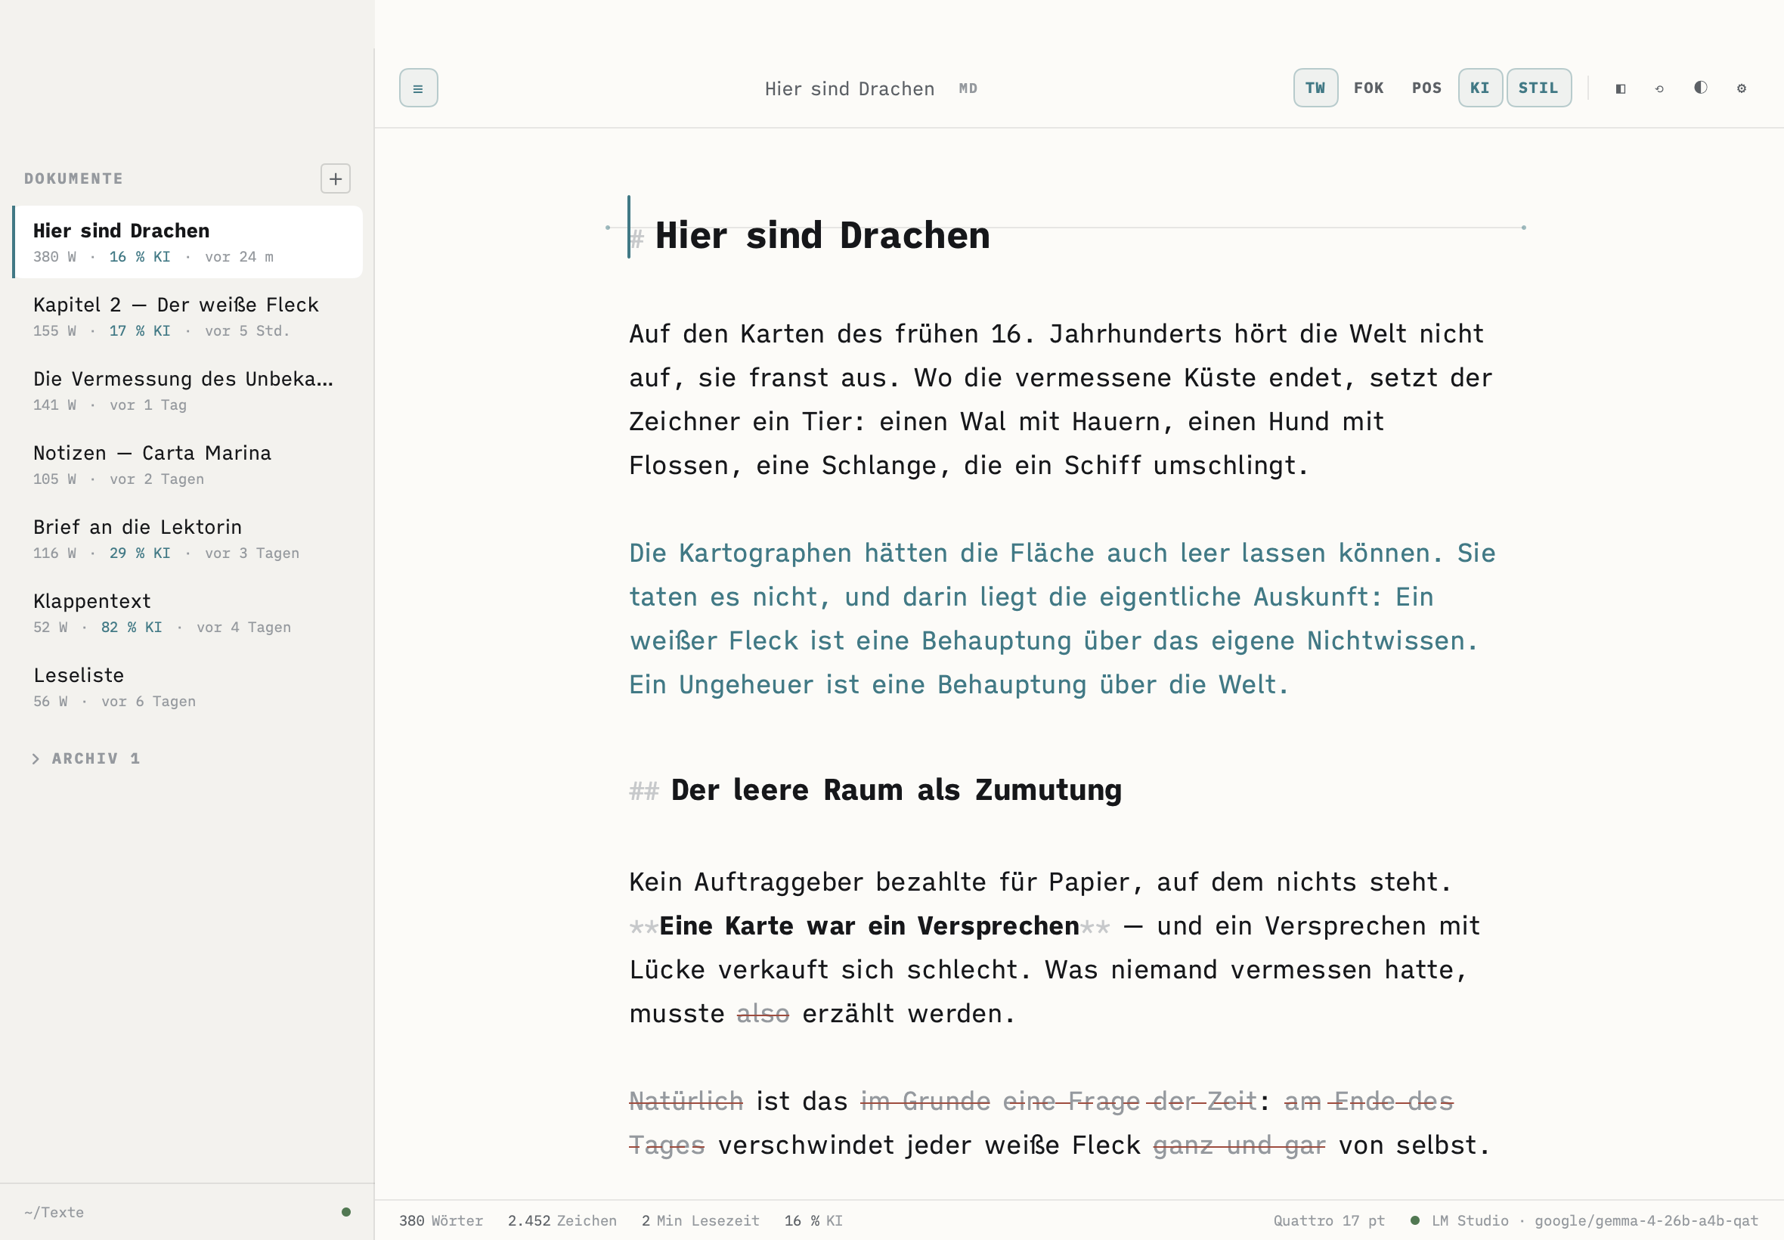This screenshot has height=1240, width=1784.
Task: Toggle TW typewriter mode
Action: [x=1315, y=88]
